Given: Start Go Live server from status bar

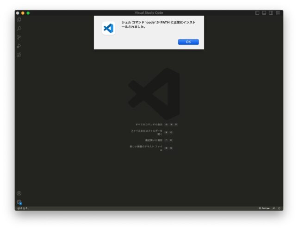Looking at the screenshot, I should (264, 208).
